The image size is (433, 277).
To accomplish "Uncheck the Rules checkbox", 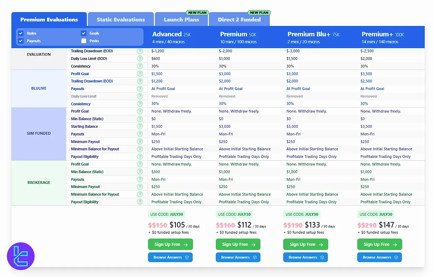I will [21, 33].
